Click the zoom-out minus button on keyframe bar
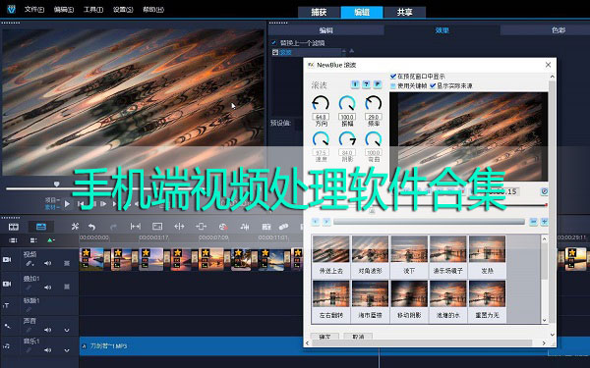This screenshot has width=590, height=368. (533, 222)
